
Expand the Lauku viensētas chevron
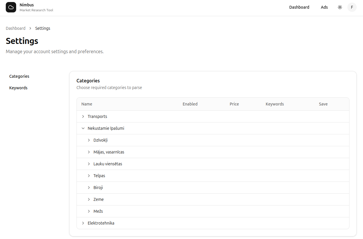[x=89, y=164]
